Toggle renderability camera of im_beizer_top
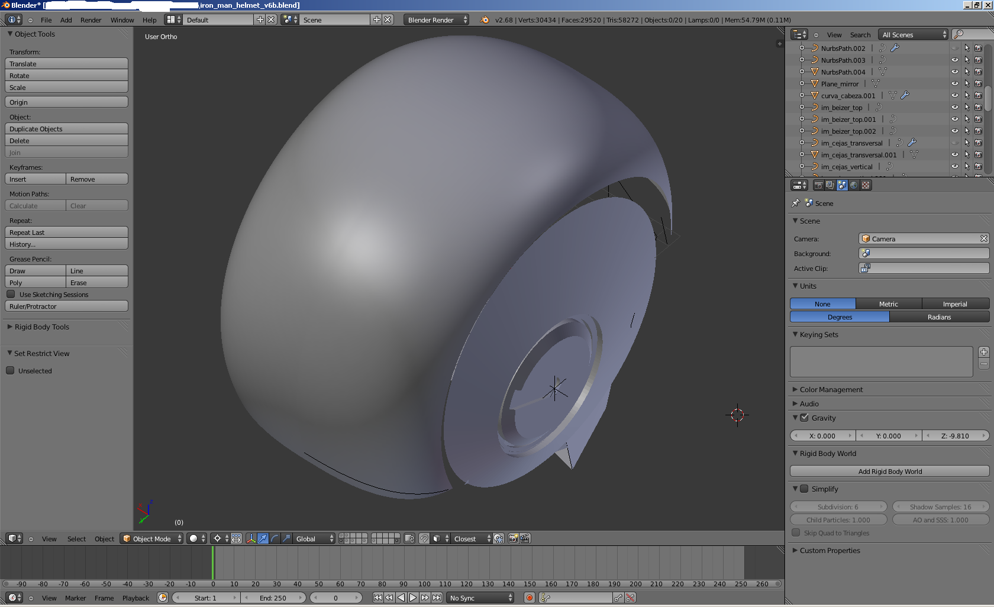This screenshot has height=607, width=994. coord(979,107)
